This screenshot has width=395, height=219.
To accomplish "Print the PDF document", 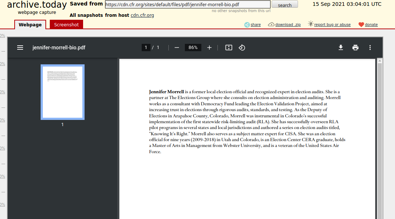I will [355, 48].
